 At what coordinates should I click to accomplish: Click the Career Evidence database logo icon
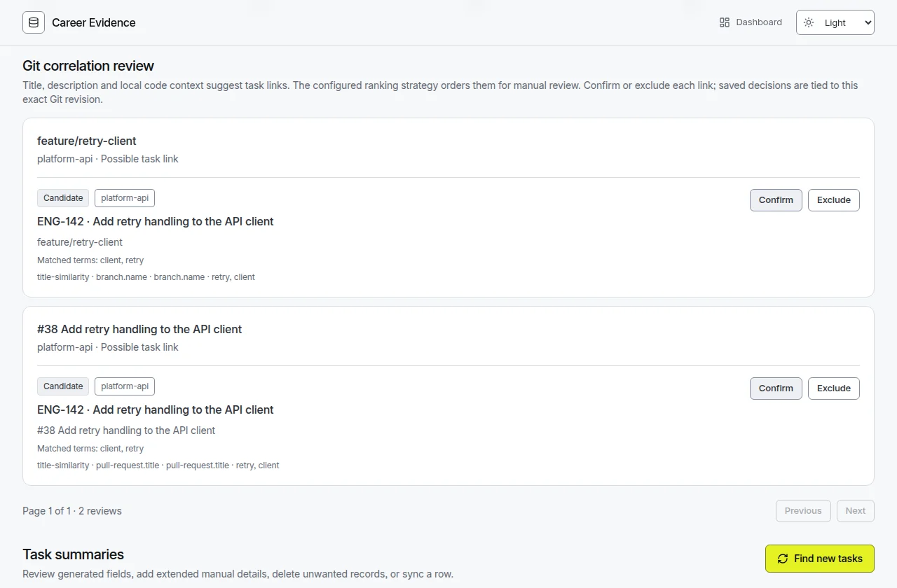pos(34,22)
